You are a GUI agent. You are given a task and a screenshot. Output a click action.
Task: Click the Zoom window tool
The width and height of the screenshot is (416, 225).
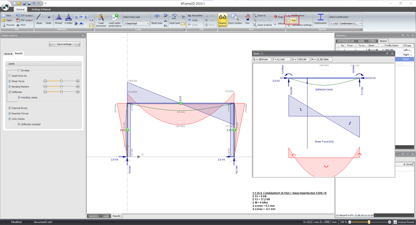(235, 19)
